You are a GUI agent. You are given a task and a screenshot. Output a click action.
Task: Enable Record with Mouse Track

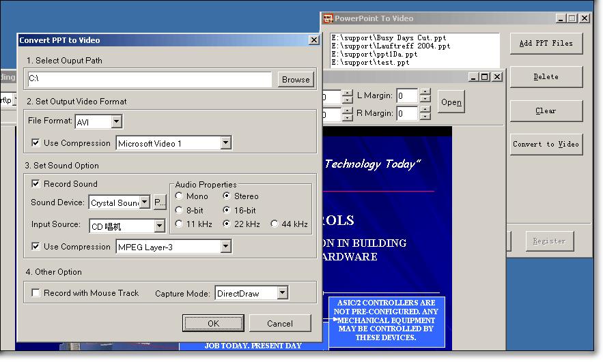pos(36,293)
